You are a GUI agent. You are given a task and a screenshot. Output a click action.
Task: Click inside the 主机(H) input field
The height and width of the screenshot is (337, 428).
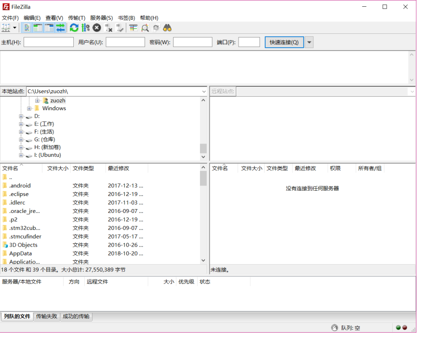coord(48,42)
